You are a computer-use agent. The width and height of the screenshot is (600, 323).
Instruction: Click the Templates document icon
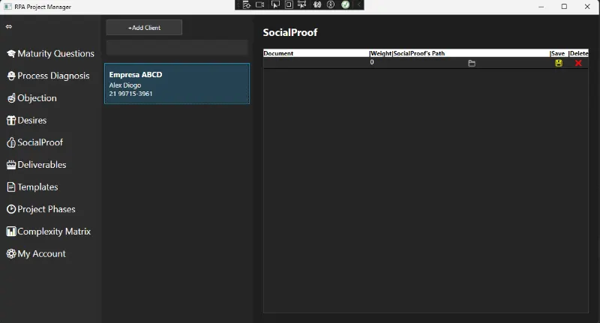pos(11,187)
